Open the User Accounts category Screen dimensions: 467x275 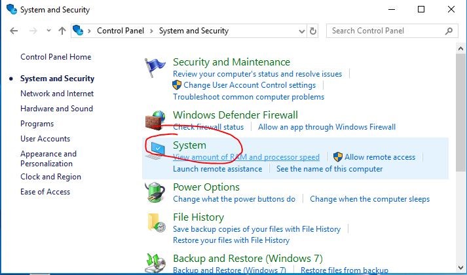[x=45, y=139]
